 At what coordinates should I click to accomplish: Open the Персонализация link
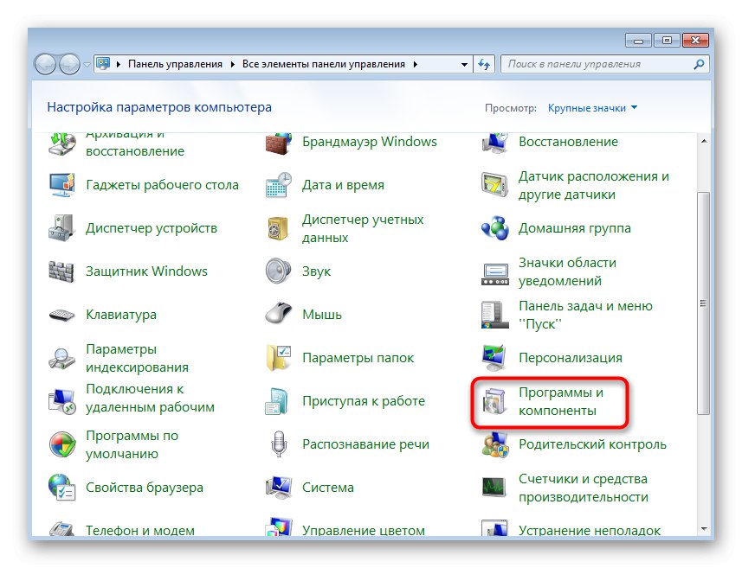[x=571, y=358]
